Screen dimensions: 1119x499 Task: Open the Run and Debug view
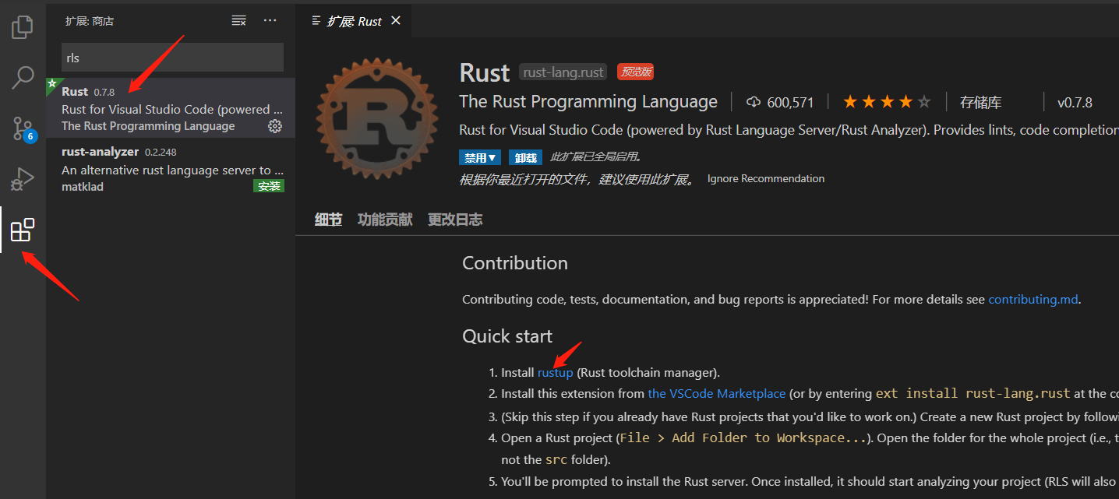[x=22, y=178]
